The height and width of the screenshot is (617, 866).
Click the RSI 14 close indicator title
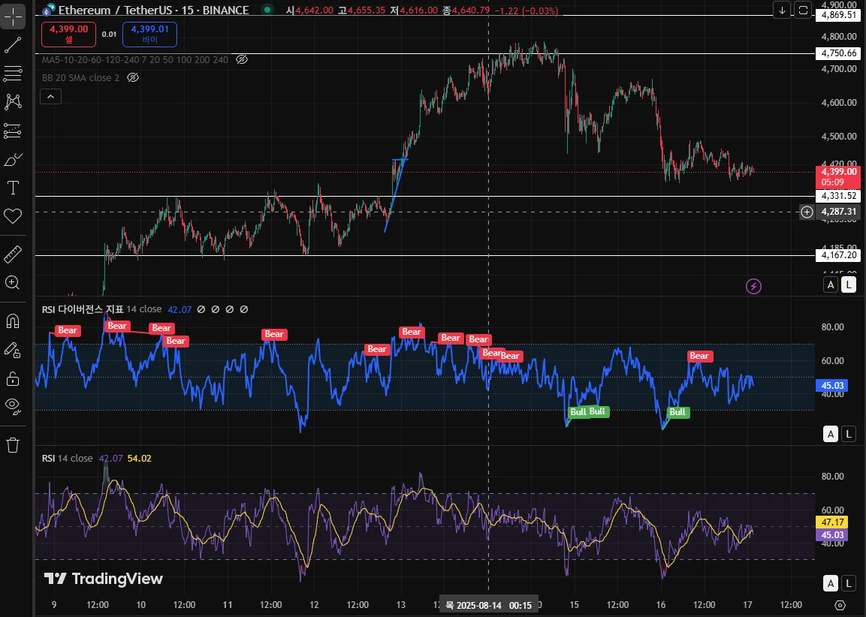point(68,458)
